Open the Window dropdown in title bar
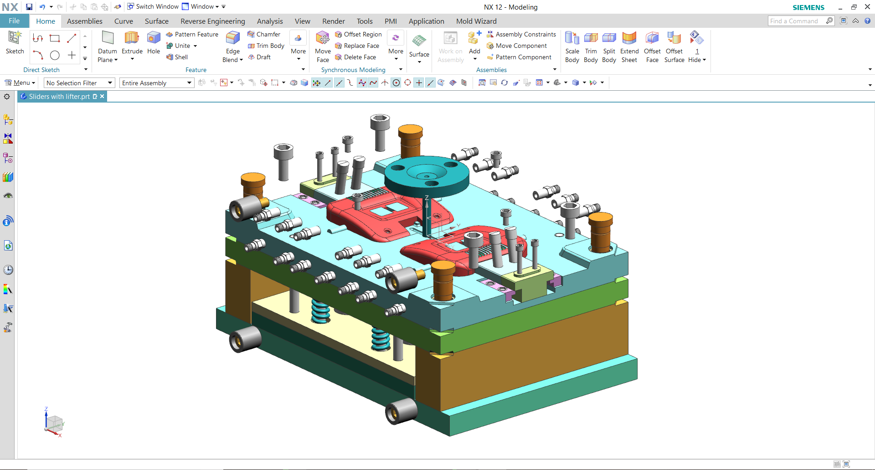The image size is (875, 470). tap(201, 7)
